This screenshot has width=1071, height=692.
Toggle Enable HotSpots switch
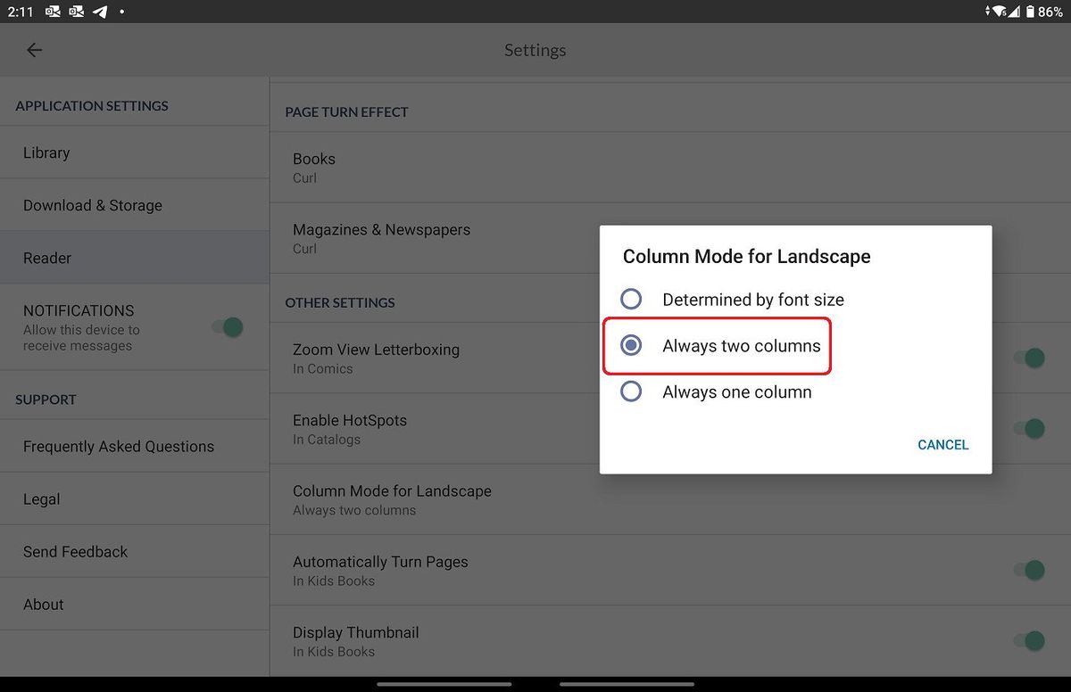click(1029, 429)
